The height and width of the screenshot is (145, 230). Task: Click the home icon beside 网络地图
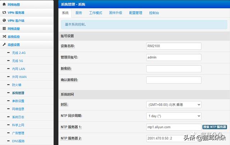[x=4, y=4]
